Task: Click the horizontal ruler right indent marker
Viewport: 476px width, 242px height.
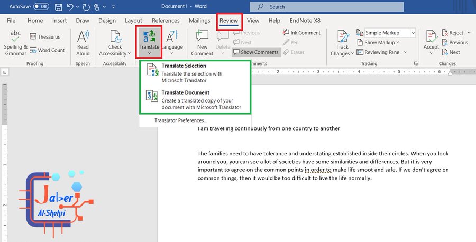Action: click(x=450, y=73)
